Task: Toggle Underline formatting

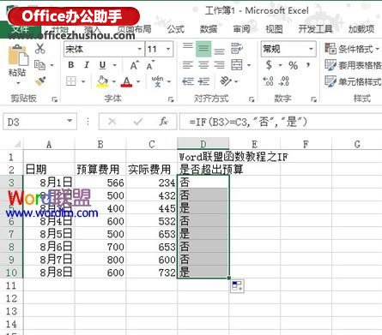Action: [x=102, y=65]
